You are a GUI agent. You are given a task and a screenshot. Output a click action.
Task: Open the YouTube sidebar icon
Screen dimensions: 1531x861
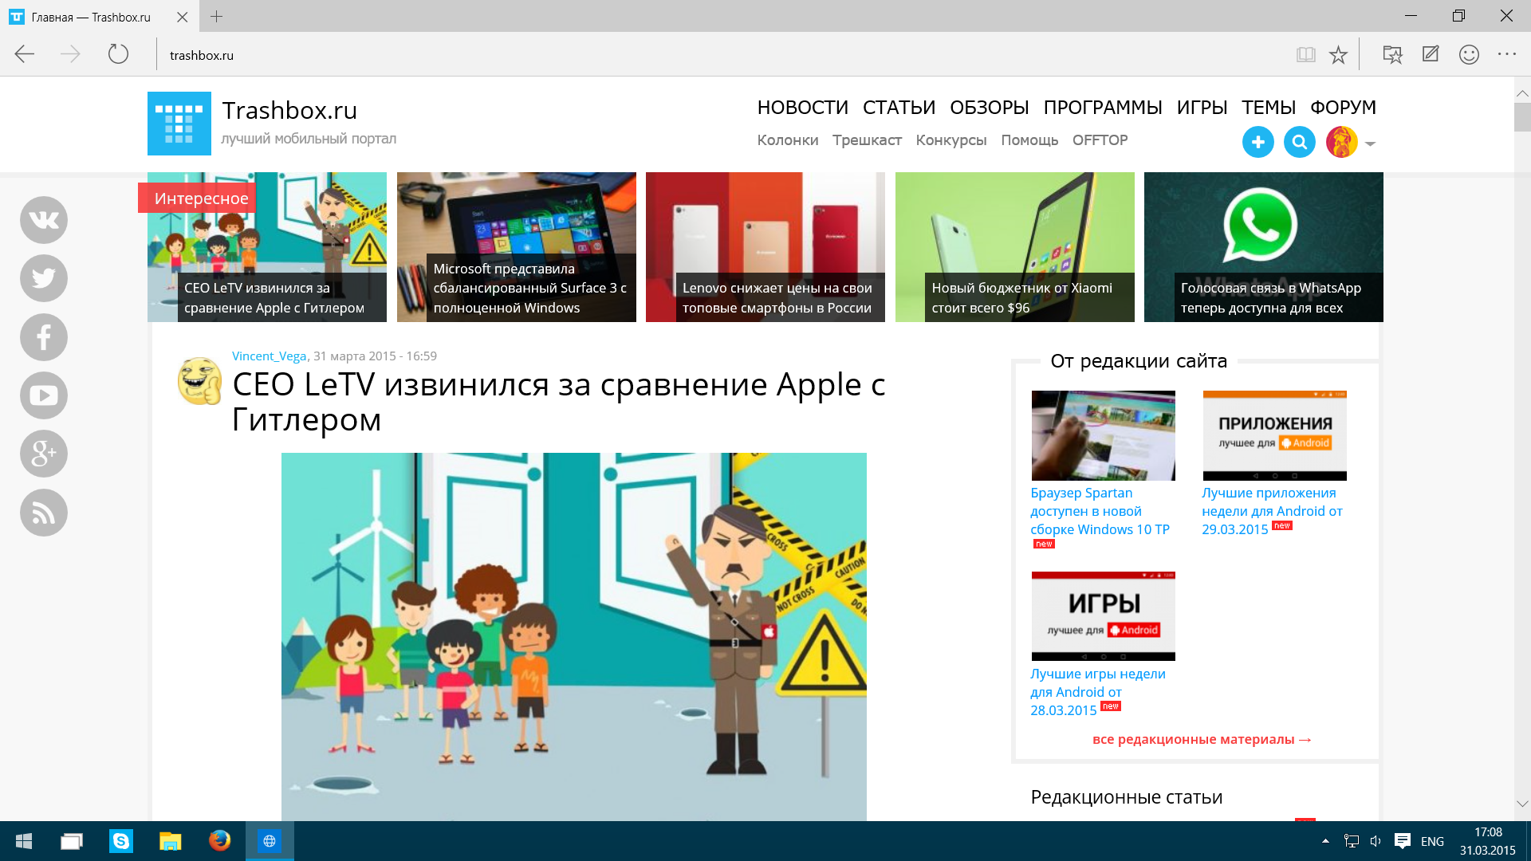click(x=44, y=395)
